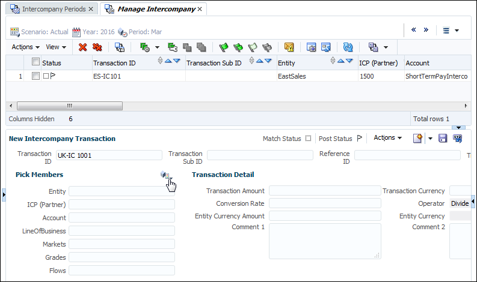Go to next with the double right chevron
Viewport: 477px width, 282px height.
(x=426, y=30)
